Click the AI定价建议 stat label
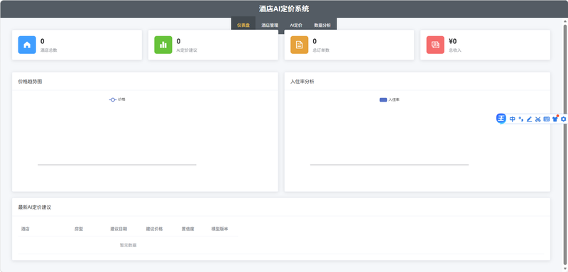The image size is (568, 272). [x=187, y=50]
